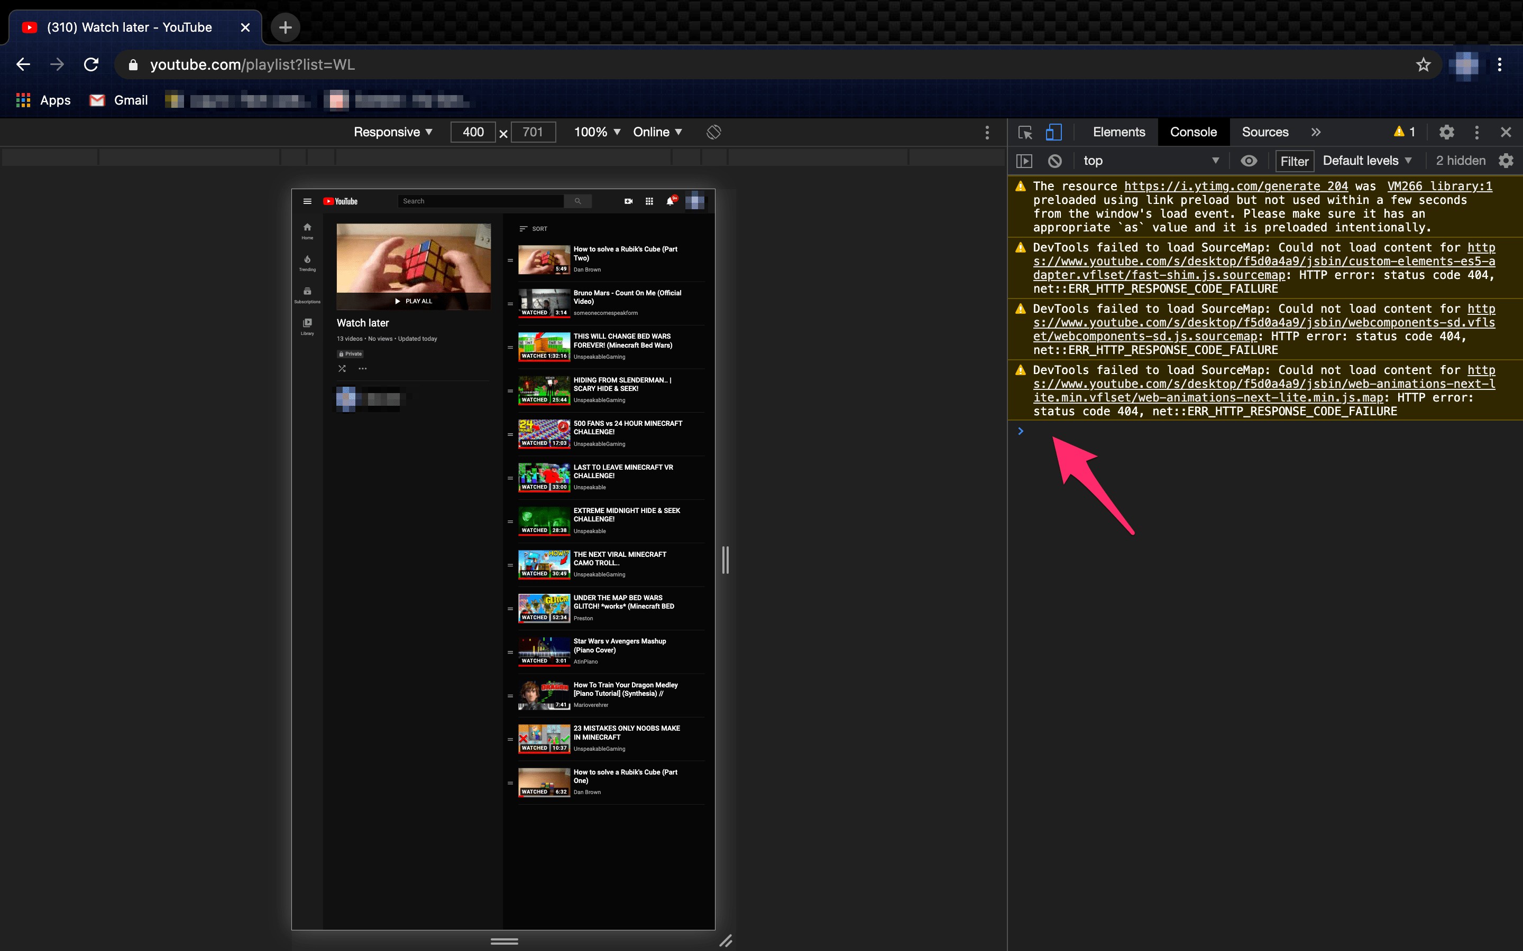The width and height of the screenshot is (1523, 951).
Task: Toggle the device toolbar icon in DevTools
Action: click(x=1053, y=132)
